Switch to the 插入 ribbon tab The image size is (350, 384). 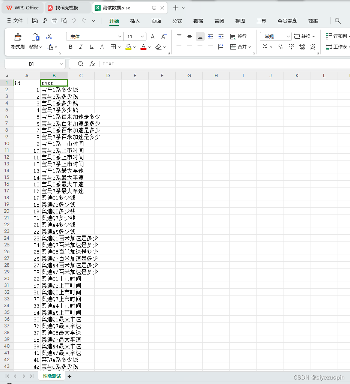135,21
